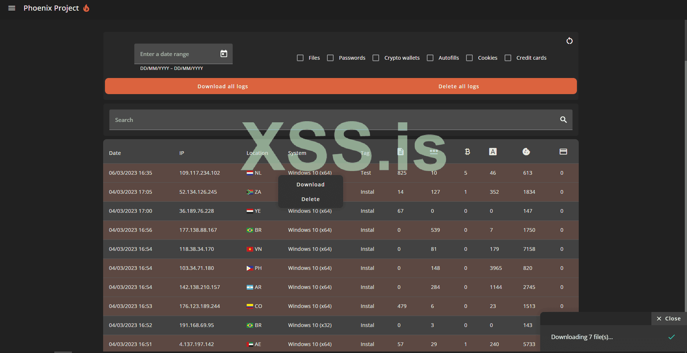687x353 pixels.
Task: Click the cookie column header icon
Action: tap(526, 152)
